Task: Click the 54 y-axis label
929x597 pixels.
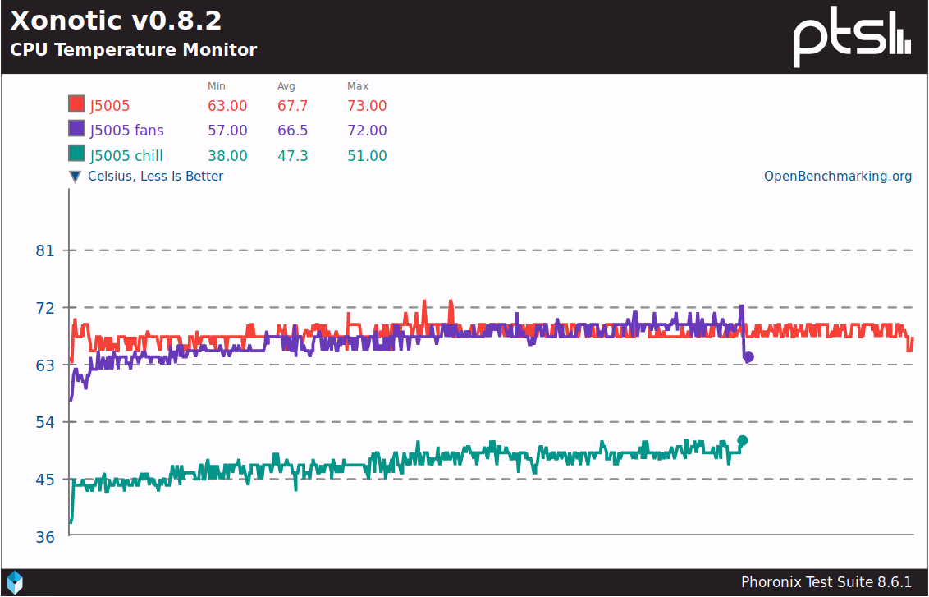Action: pyautogui.click(x=44, y=422)
